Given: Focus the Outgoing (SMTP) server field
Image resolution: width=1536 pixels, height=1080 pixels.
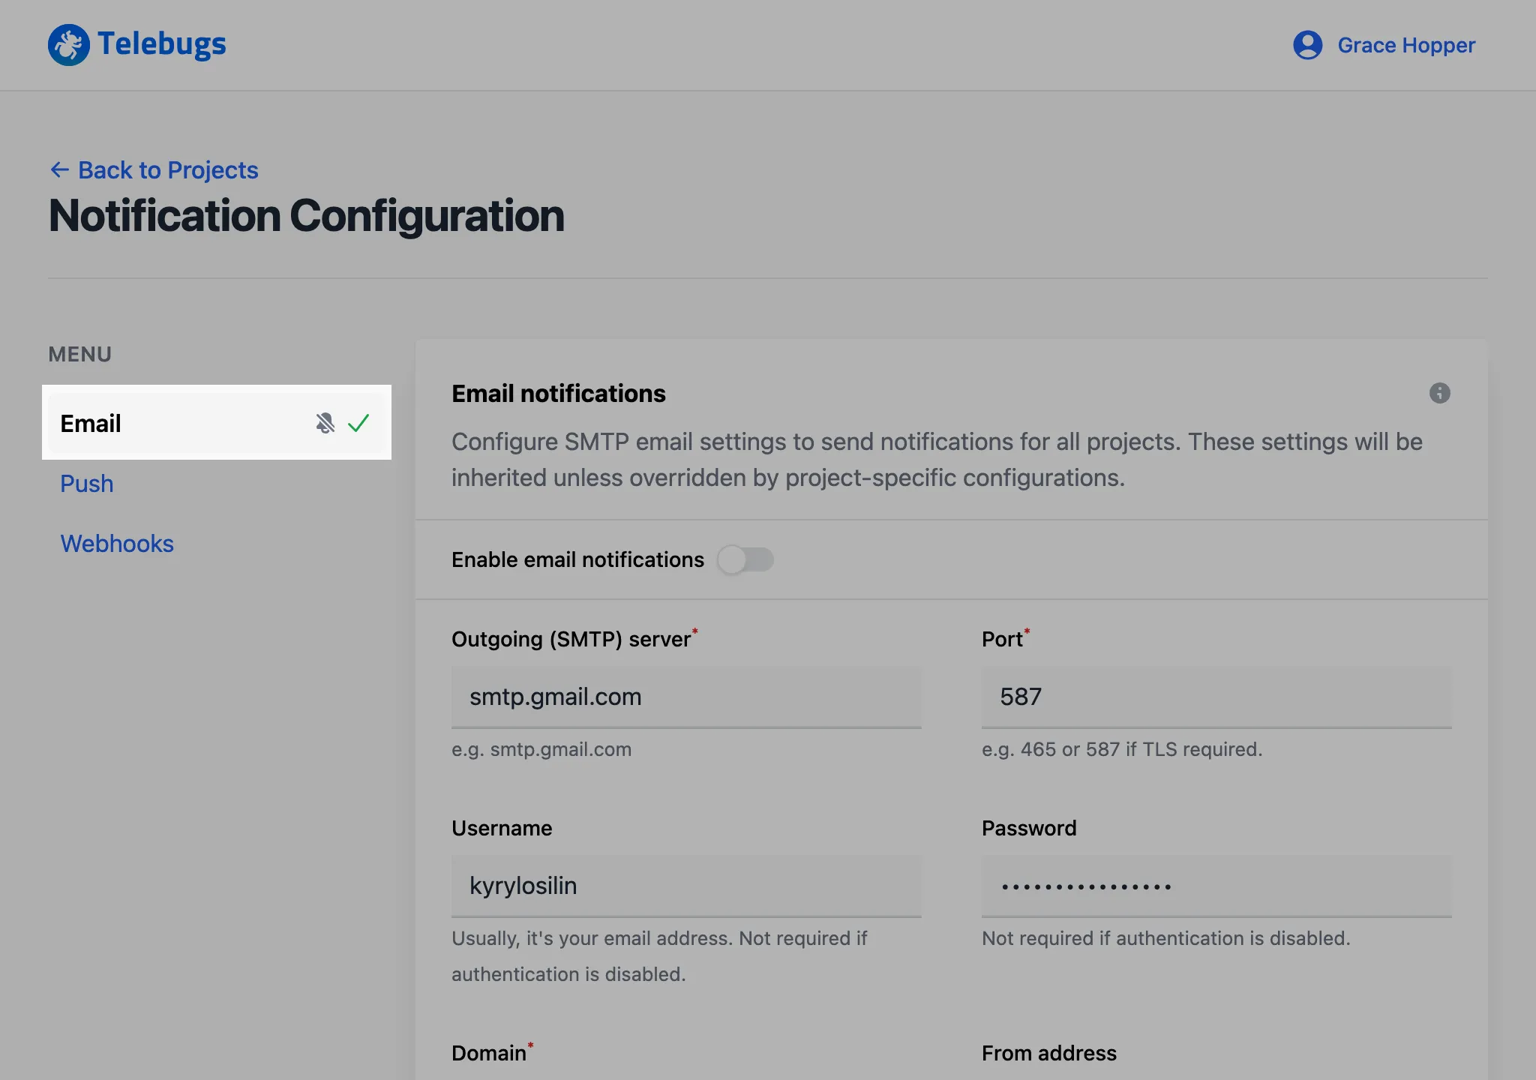Looking at the screenshot, I should coord(686,697).
